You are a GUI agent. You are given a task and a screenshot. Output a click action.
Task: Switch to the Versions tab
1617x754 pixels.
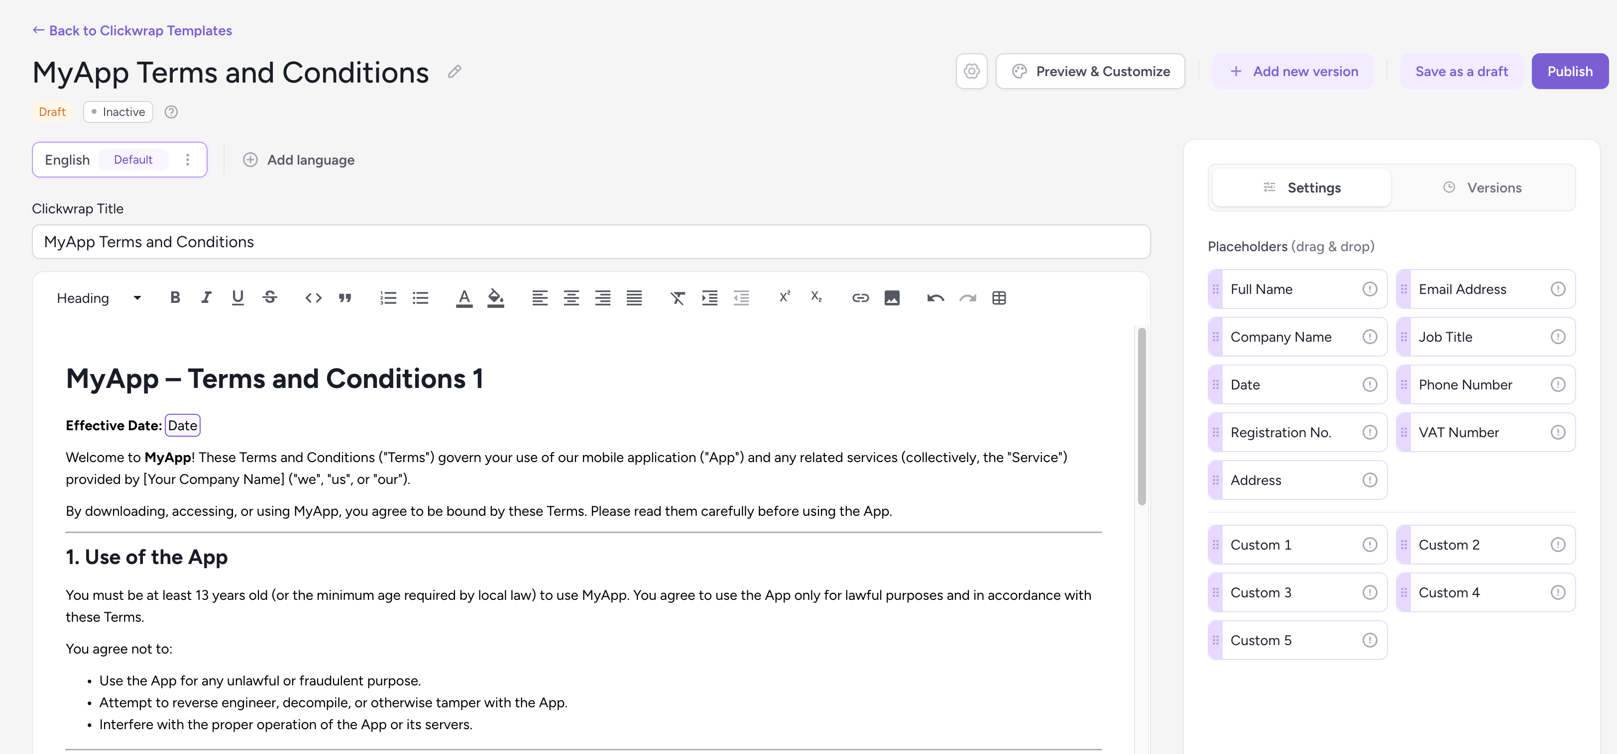coord(1483,187)
